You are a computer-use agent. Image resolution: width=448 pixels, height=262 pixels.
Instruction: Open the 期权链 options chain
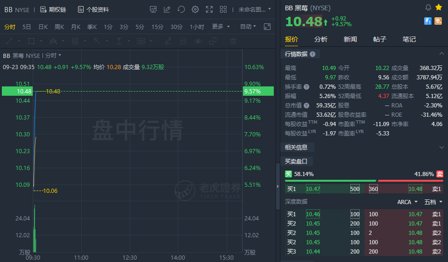pyautogui.click(x=53, y=9)
